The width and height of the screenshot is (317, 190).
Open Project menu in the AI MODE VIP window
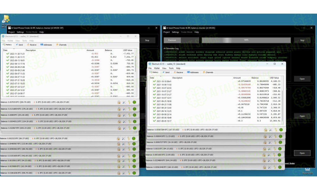[11, 32]
